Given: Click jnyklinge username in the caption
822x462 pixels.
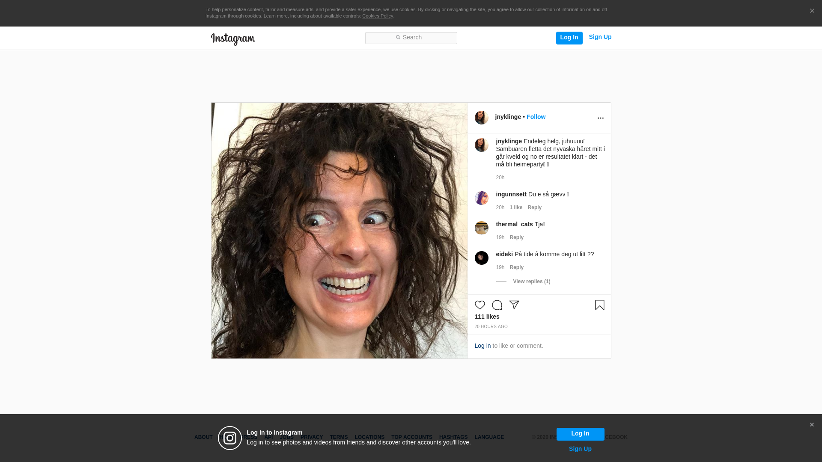Looking at the screenshot, I should coord(509,141).
